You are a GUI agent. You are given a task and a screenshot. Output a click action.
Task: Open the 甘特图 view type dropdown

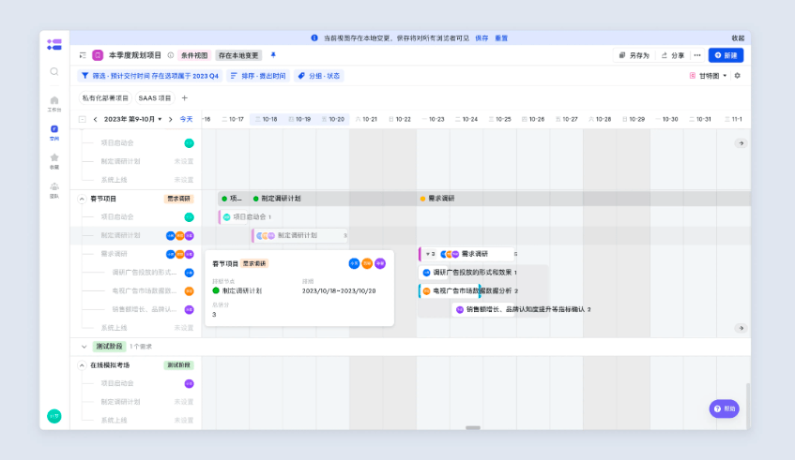[709, 75]
